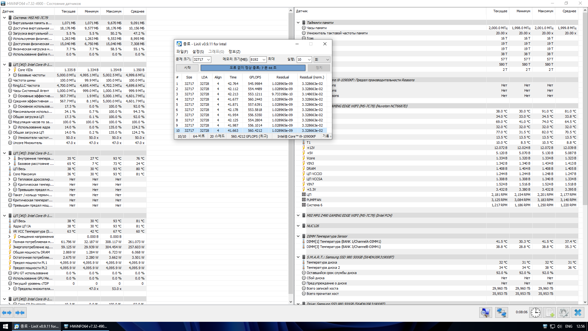This screenshot has height=331, width=588.
Task: Open the problem size 32717 dropdown
Action: pos(209,59)
